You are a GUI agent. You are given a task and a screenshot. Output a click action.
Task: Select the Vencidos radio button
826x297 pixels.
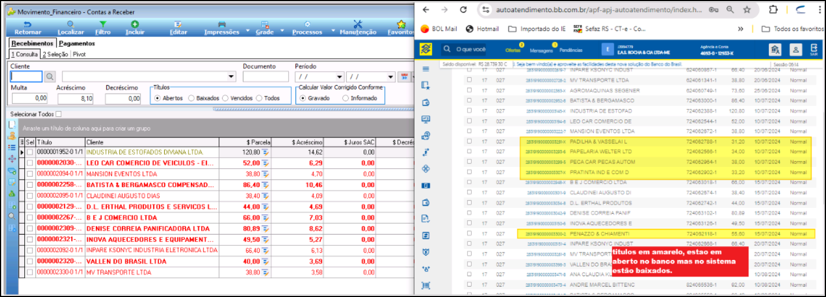point(225,98)
